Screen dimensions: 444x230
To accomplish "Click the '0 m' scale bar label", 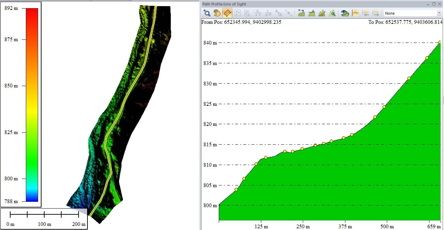I will [x=11, y=224].
